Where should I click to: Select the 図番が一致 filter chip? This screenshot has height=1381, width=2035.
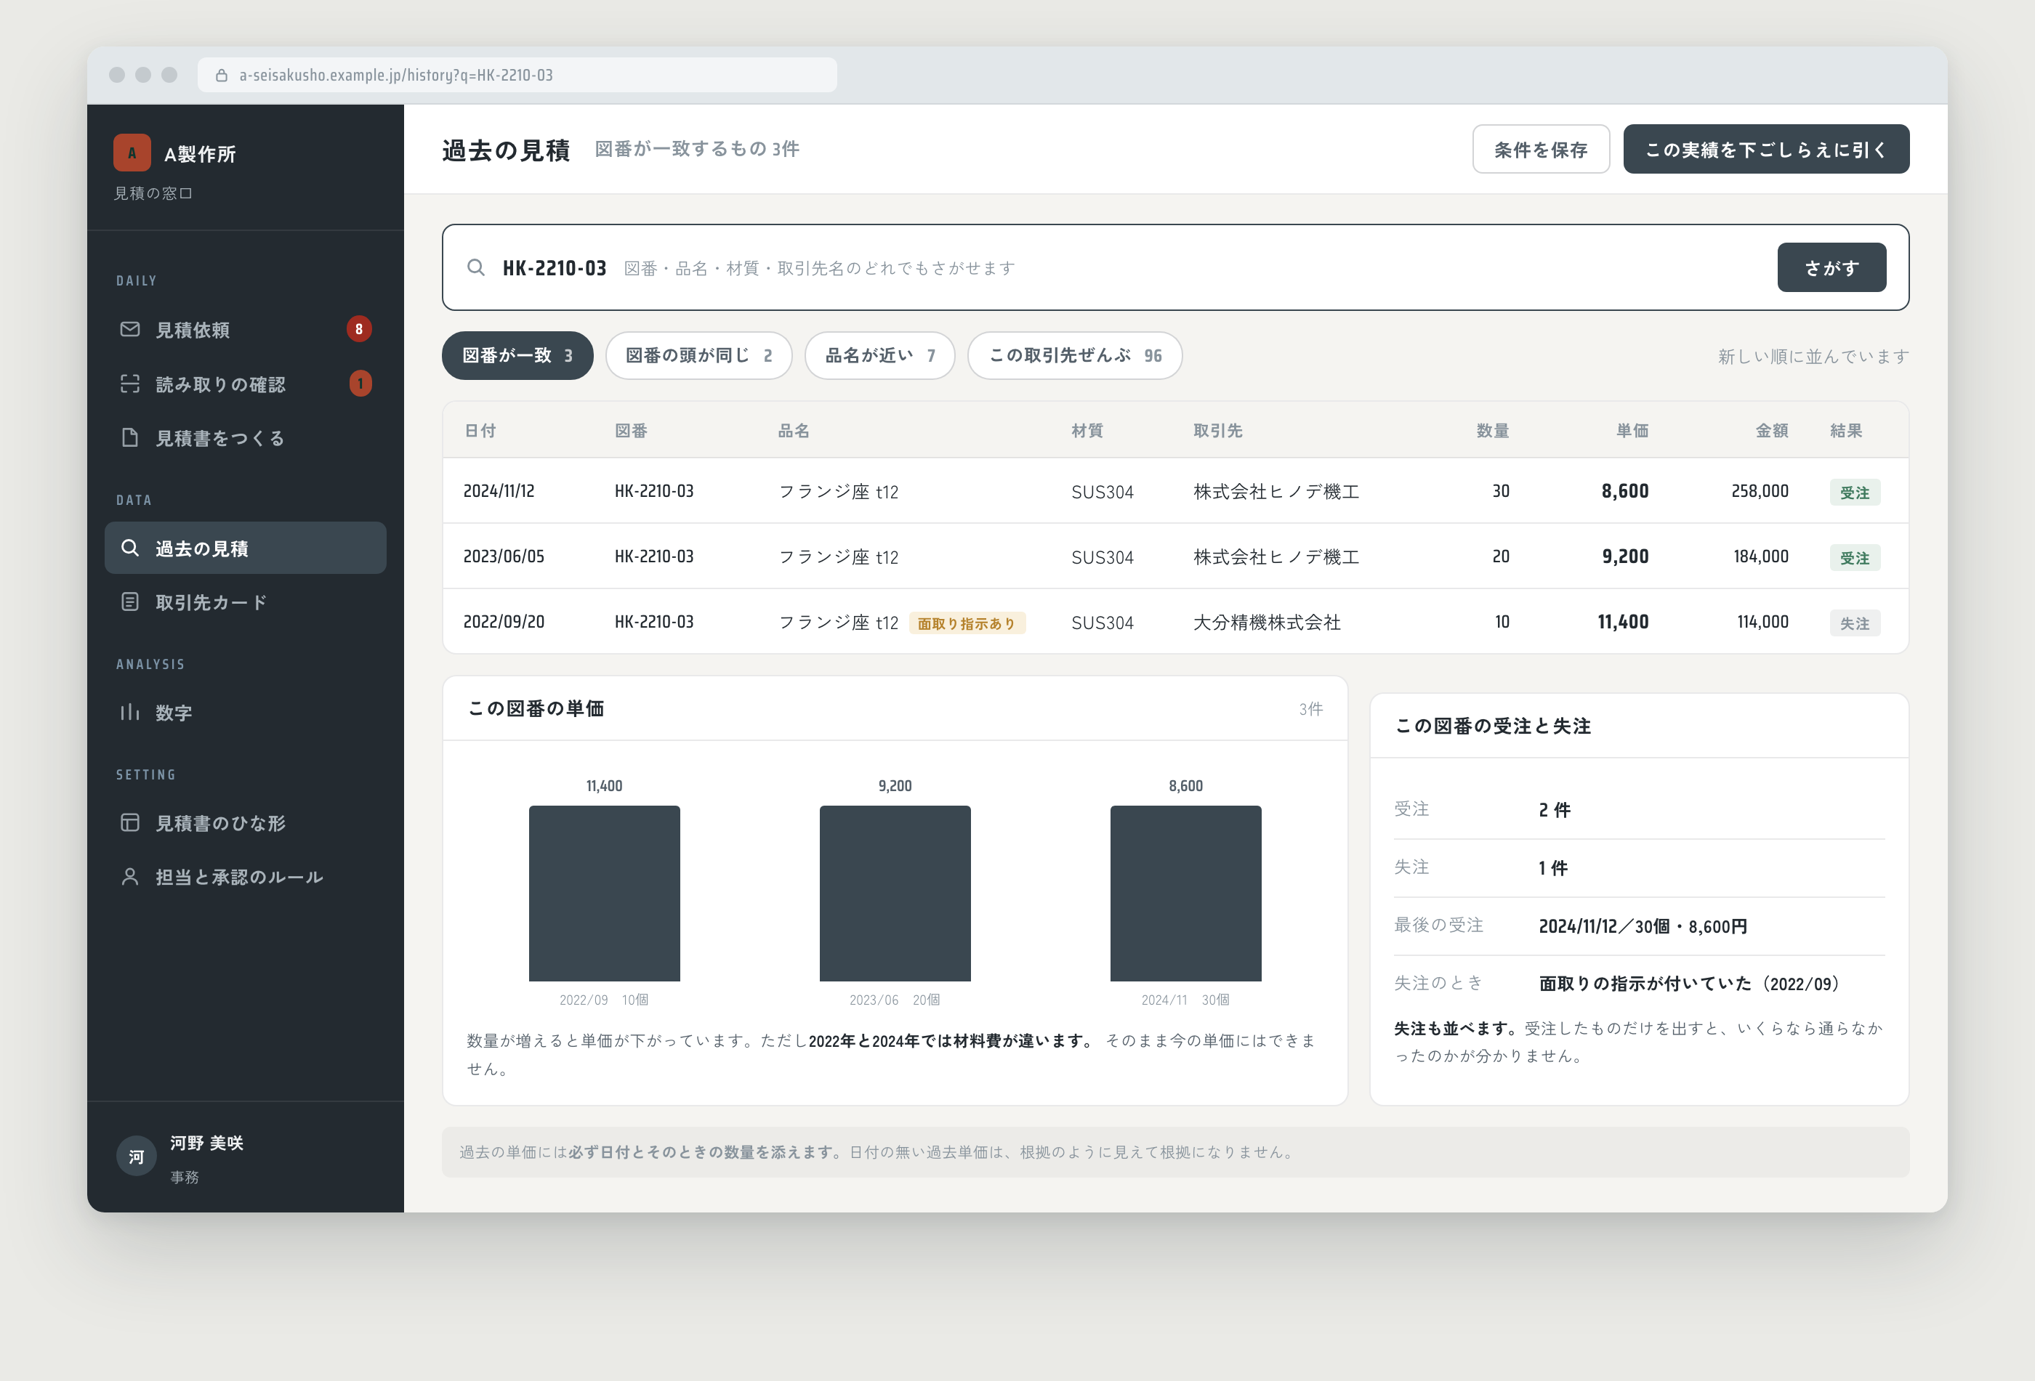517,355
